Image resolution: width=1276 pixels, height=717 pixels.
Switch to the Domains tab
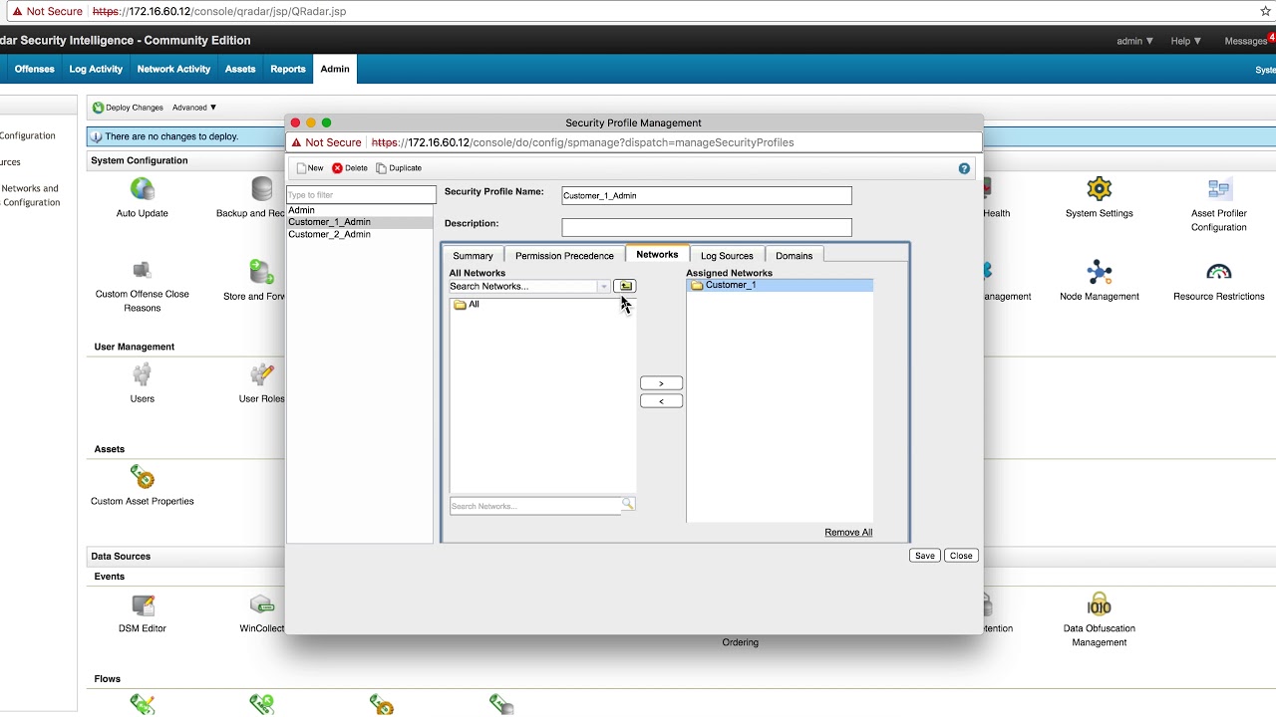click(795, 255)
